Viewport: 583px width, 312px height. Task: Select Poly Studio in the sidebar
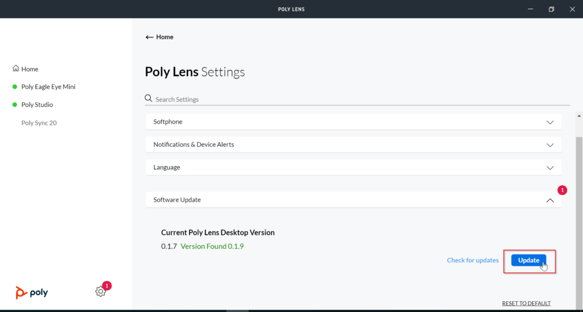tap(37, 105)
